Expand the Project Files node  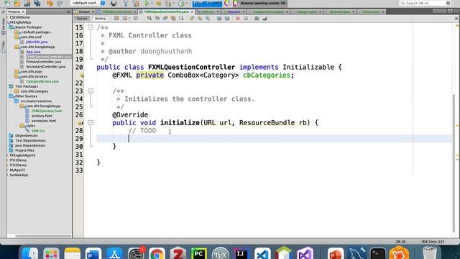(x=24, y=150)
